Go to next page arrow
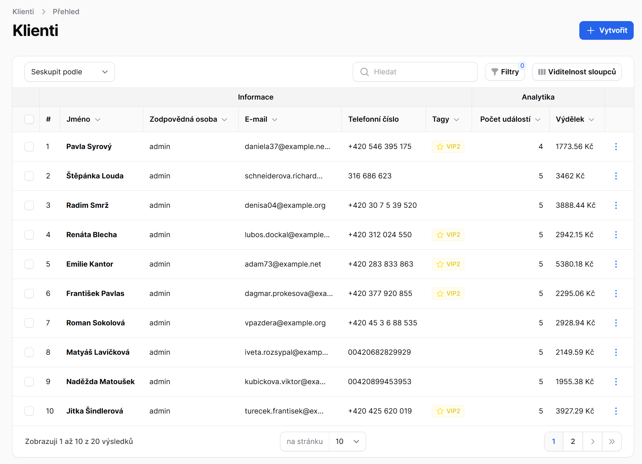 coord(592,442)
